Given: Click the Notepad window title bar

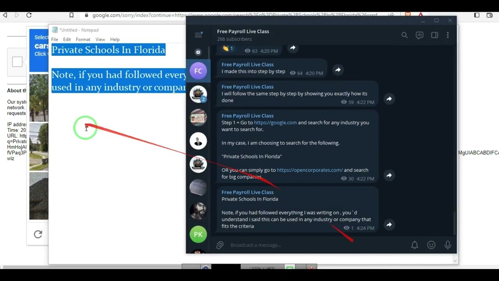Looking at the screenshot, I should click(117, 30).
